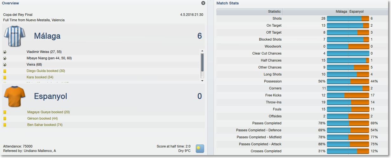Viewport: 391px width, 158px height.
Task: Click the goal ball icon beside Vladimir Weiss
Action: coord(5,52)
